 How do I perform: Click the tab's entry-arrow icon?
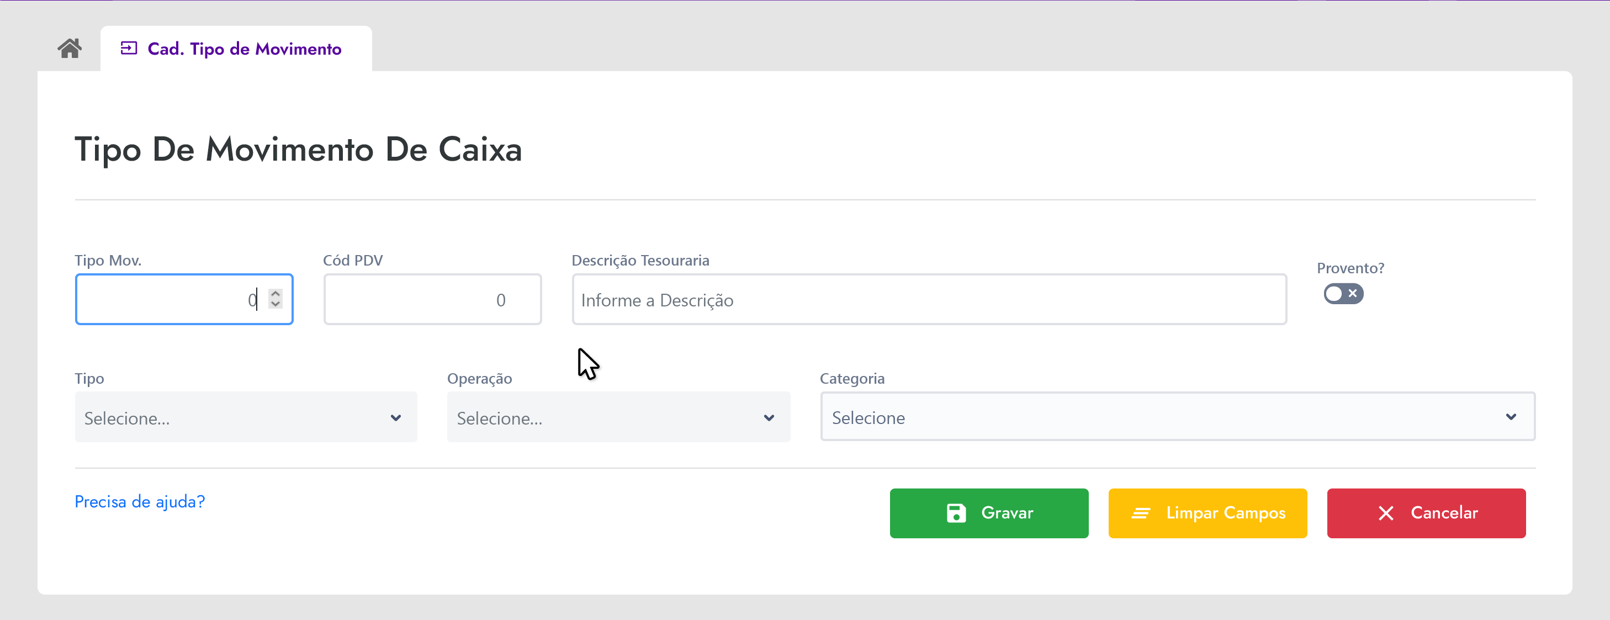tap(129, 48)
